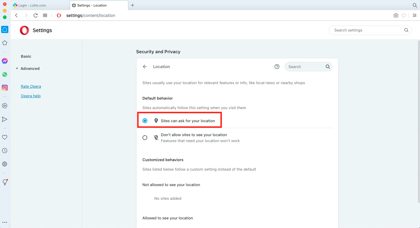
Task: Click the tab search magnifier icon
Action: pos(415,5)
